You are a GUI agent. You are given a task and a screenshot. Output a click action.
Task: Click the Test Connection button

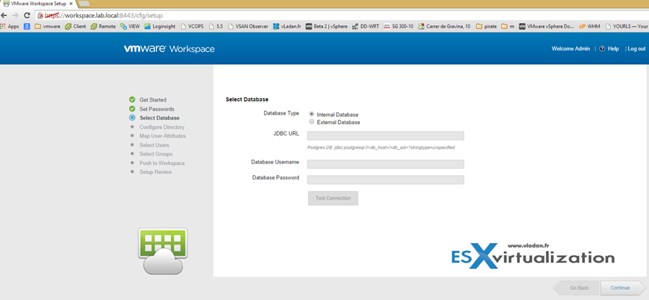click(332, 198)
